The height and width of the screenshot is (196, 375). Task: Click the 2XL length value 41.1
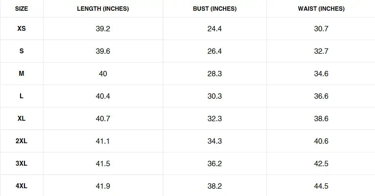click(x=103, y=141)
